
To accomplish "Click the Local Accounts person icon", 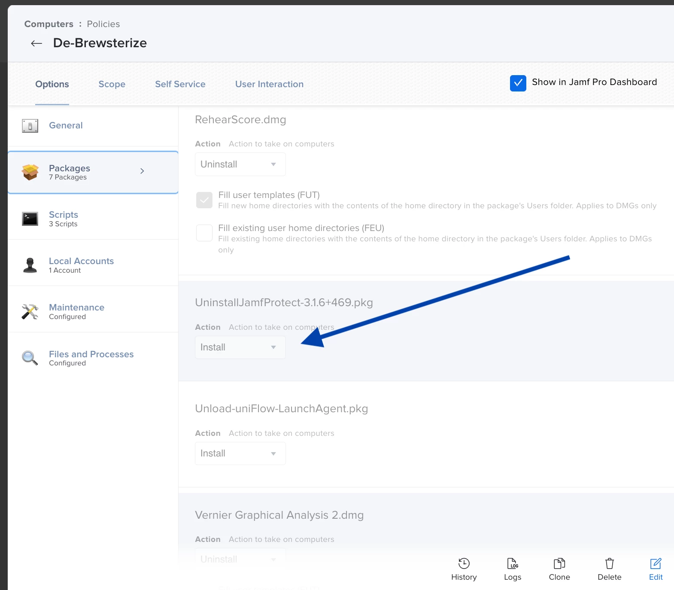I will click(x=30, y=265).
